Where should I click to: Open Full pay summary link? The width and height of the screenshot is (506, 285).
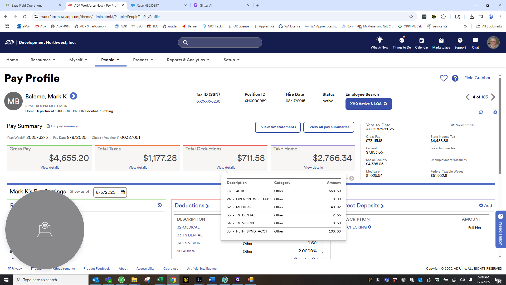[x=62, y=126]
